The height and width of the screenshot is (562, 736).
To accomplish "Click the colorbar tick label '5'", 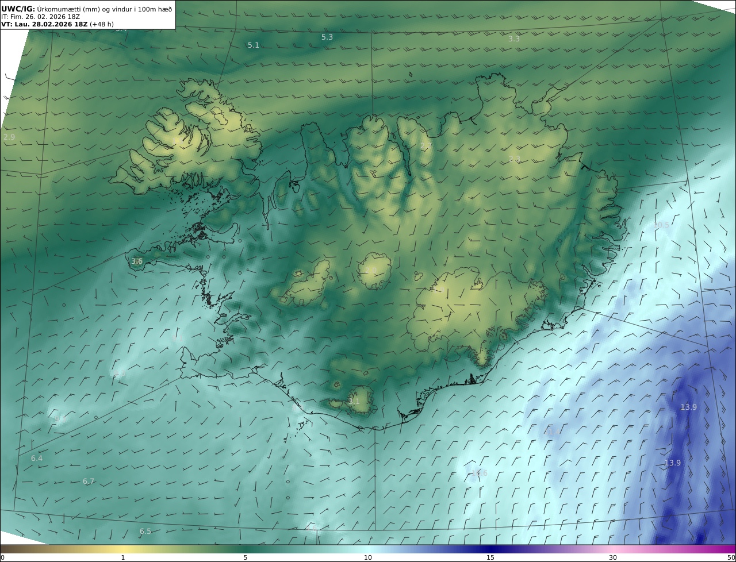I will [246, 557].
